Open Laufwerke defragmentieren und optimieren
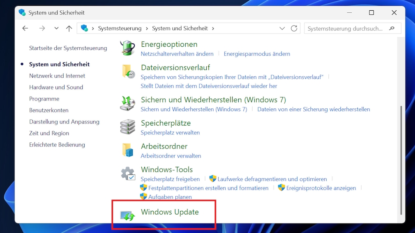The image size is (415, 233). coord(272,179)
